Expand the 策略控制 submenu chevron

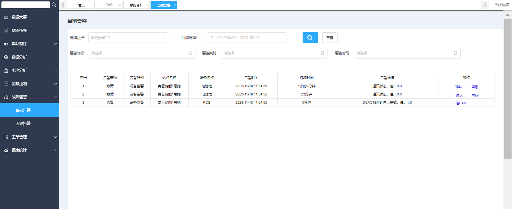(x=56, y=84)
